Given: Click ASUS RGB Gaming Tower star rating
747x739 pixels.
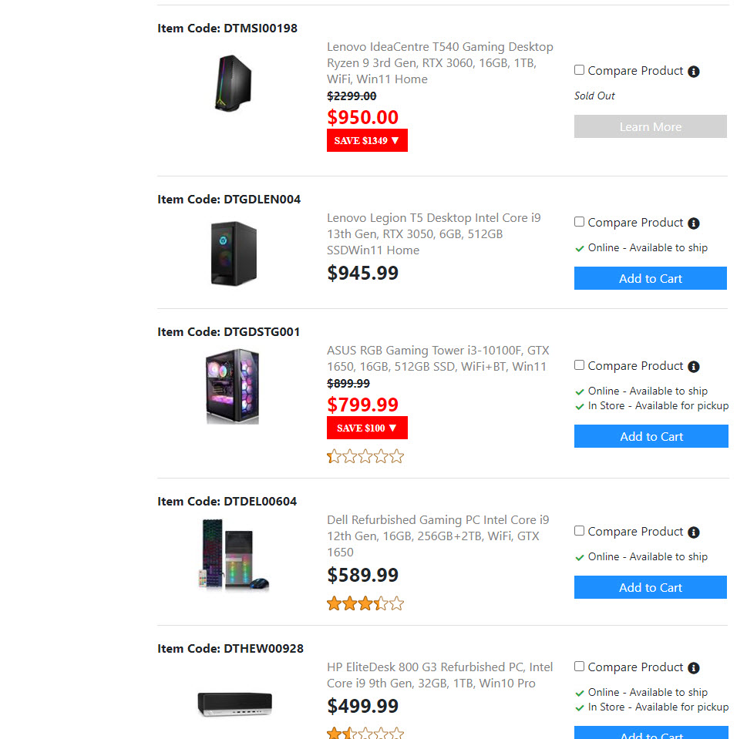Looking at the screenshot, I should 365,456.
